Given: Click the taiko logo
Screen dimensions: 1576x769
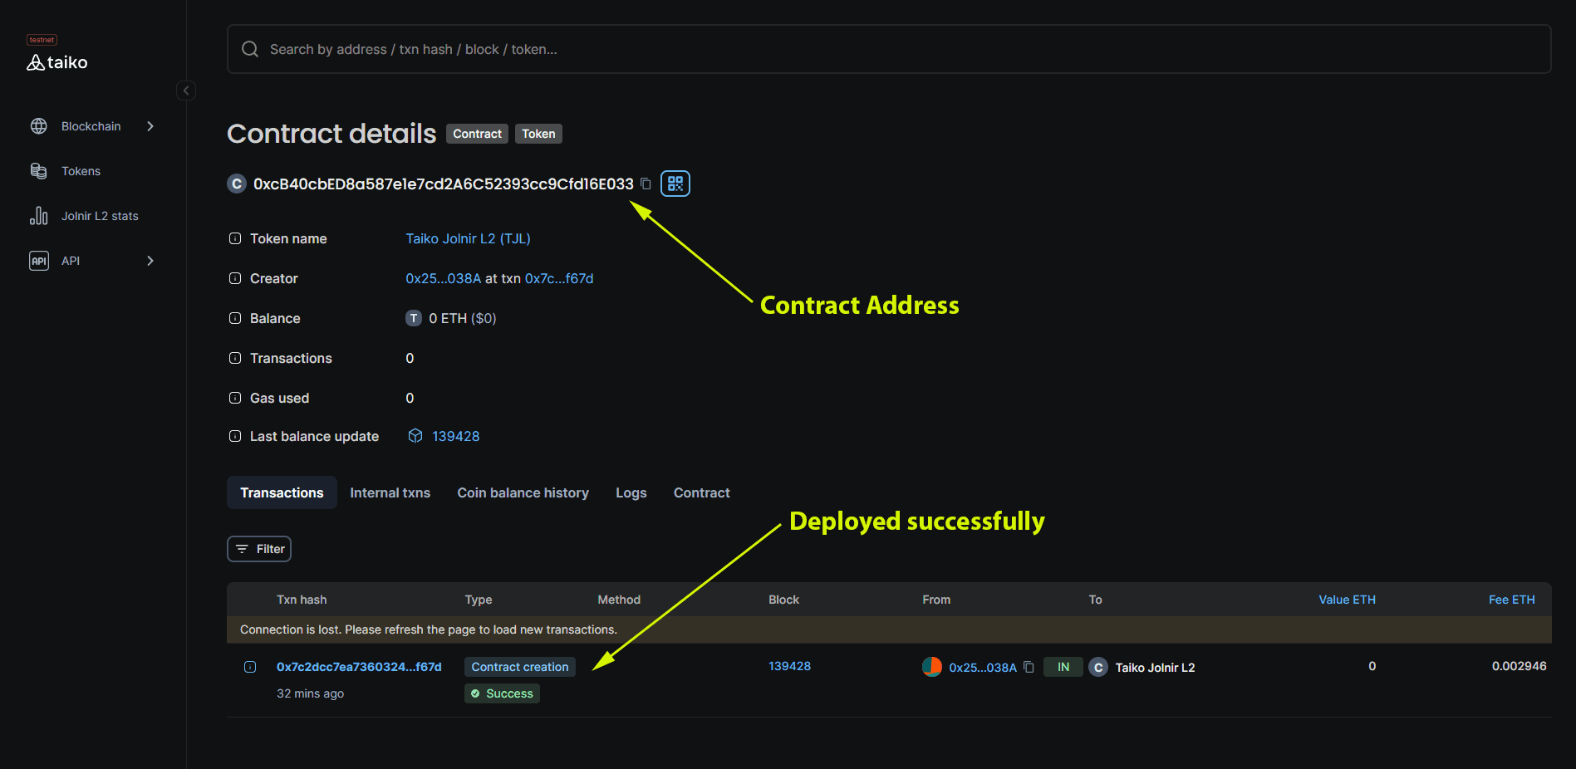Looking at the screenshot, I should click(57, 62).
